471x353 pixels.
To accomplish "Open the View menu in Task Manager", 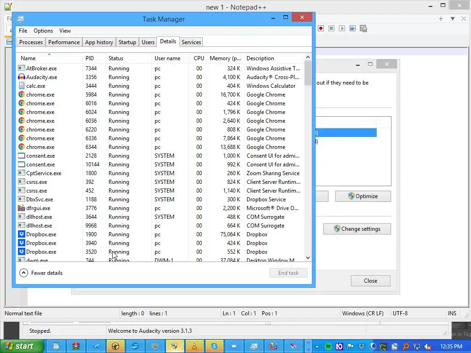I will pos(65,31).
